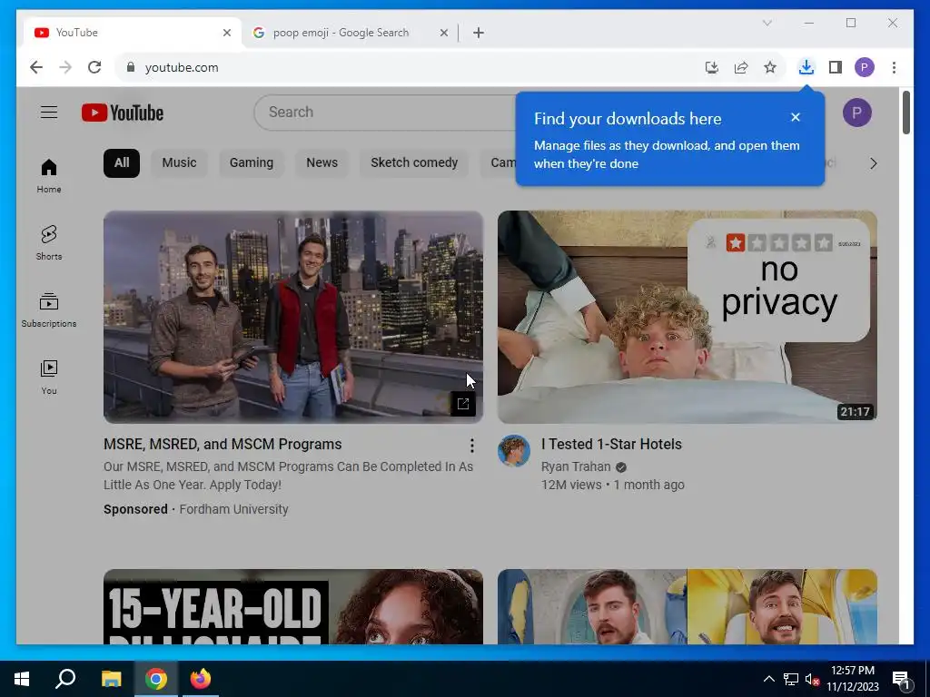Screen dimensions: 930x697
Task: Switch to the YouTube tab
Action: (x=132, y=33)
